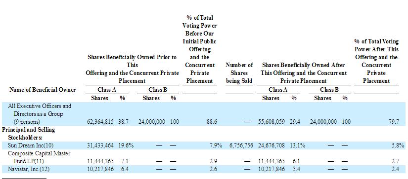Select 6,756,756 shares being sold
This screenshot has height=179, width=408.
point(241,145)
